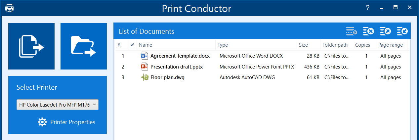The width and height of the screenshot is (419, 140).
Task: Click the greyed-out remove selected item icon
Action: (x=352, y=31)
